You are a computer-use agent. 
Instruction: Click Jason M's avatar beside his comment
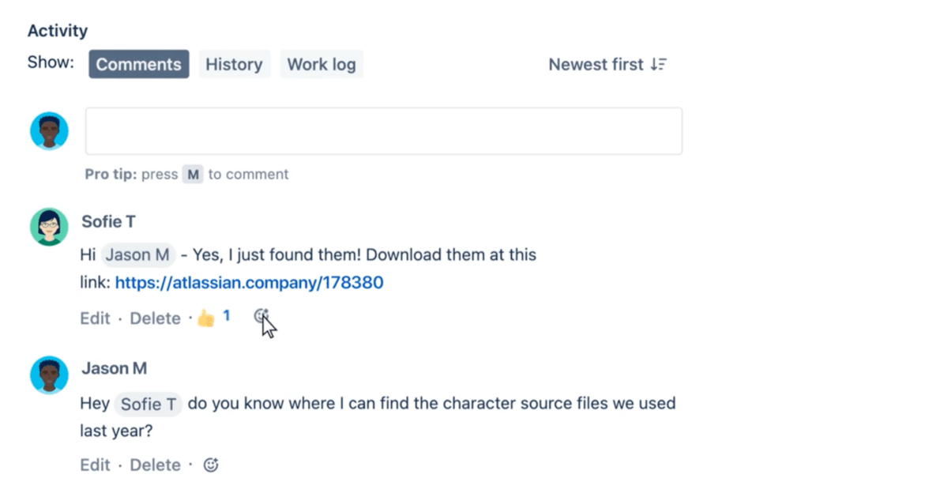[49, 375]
